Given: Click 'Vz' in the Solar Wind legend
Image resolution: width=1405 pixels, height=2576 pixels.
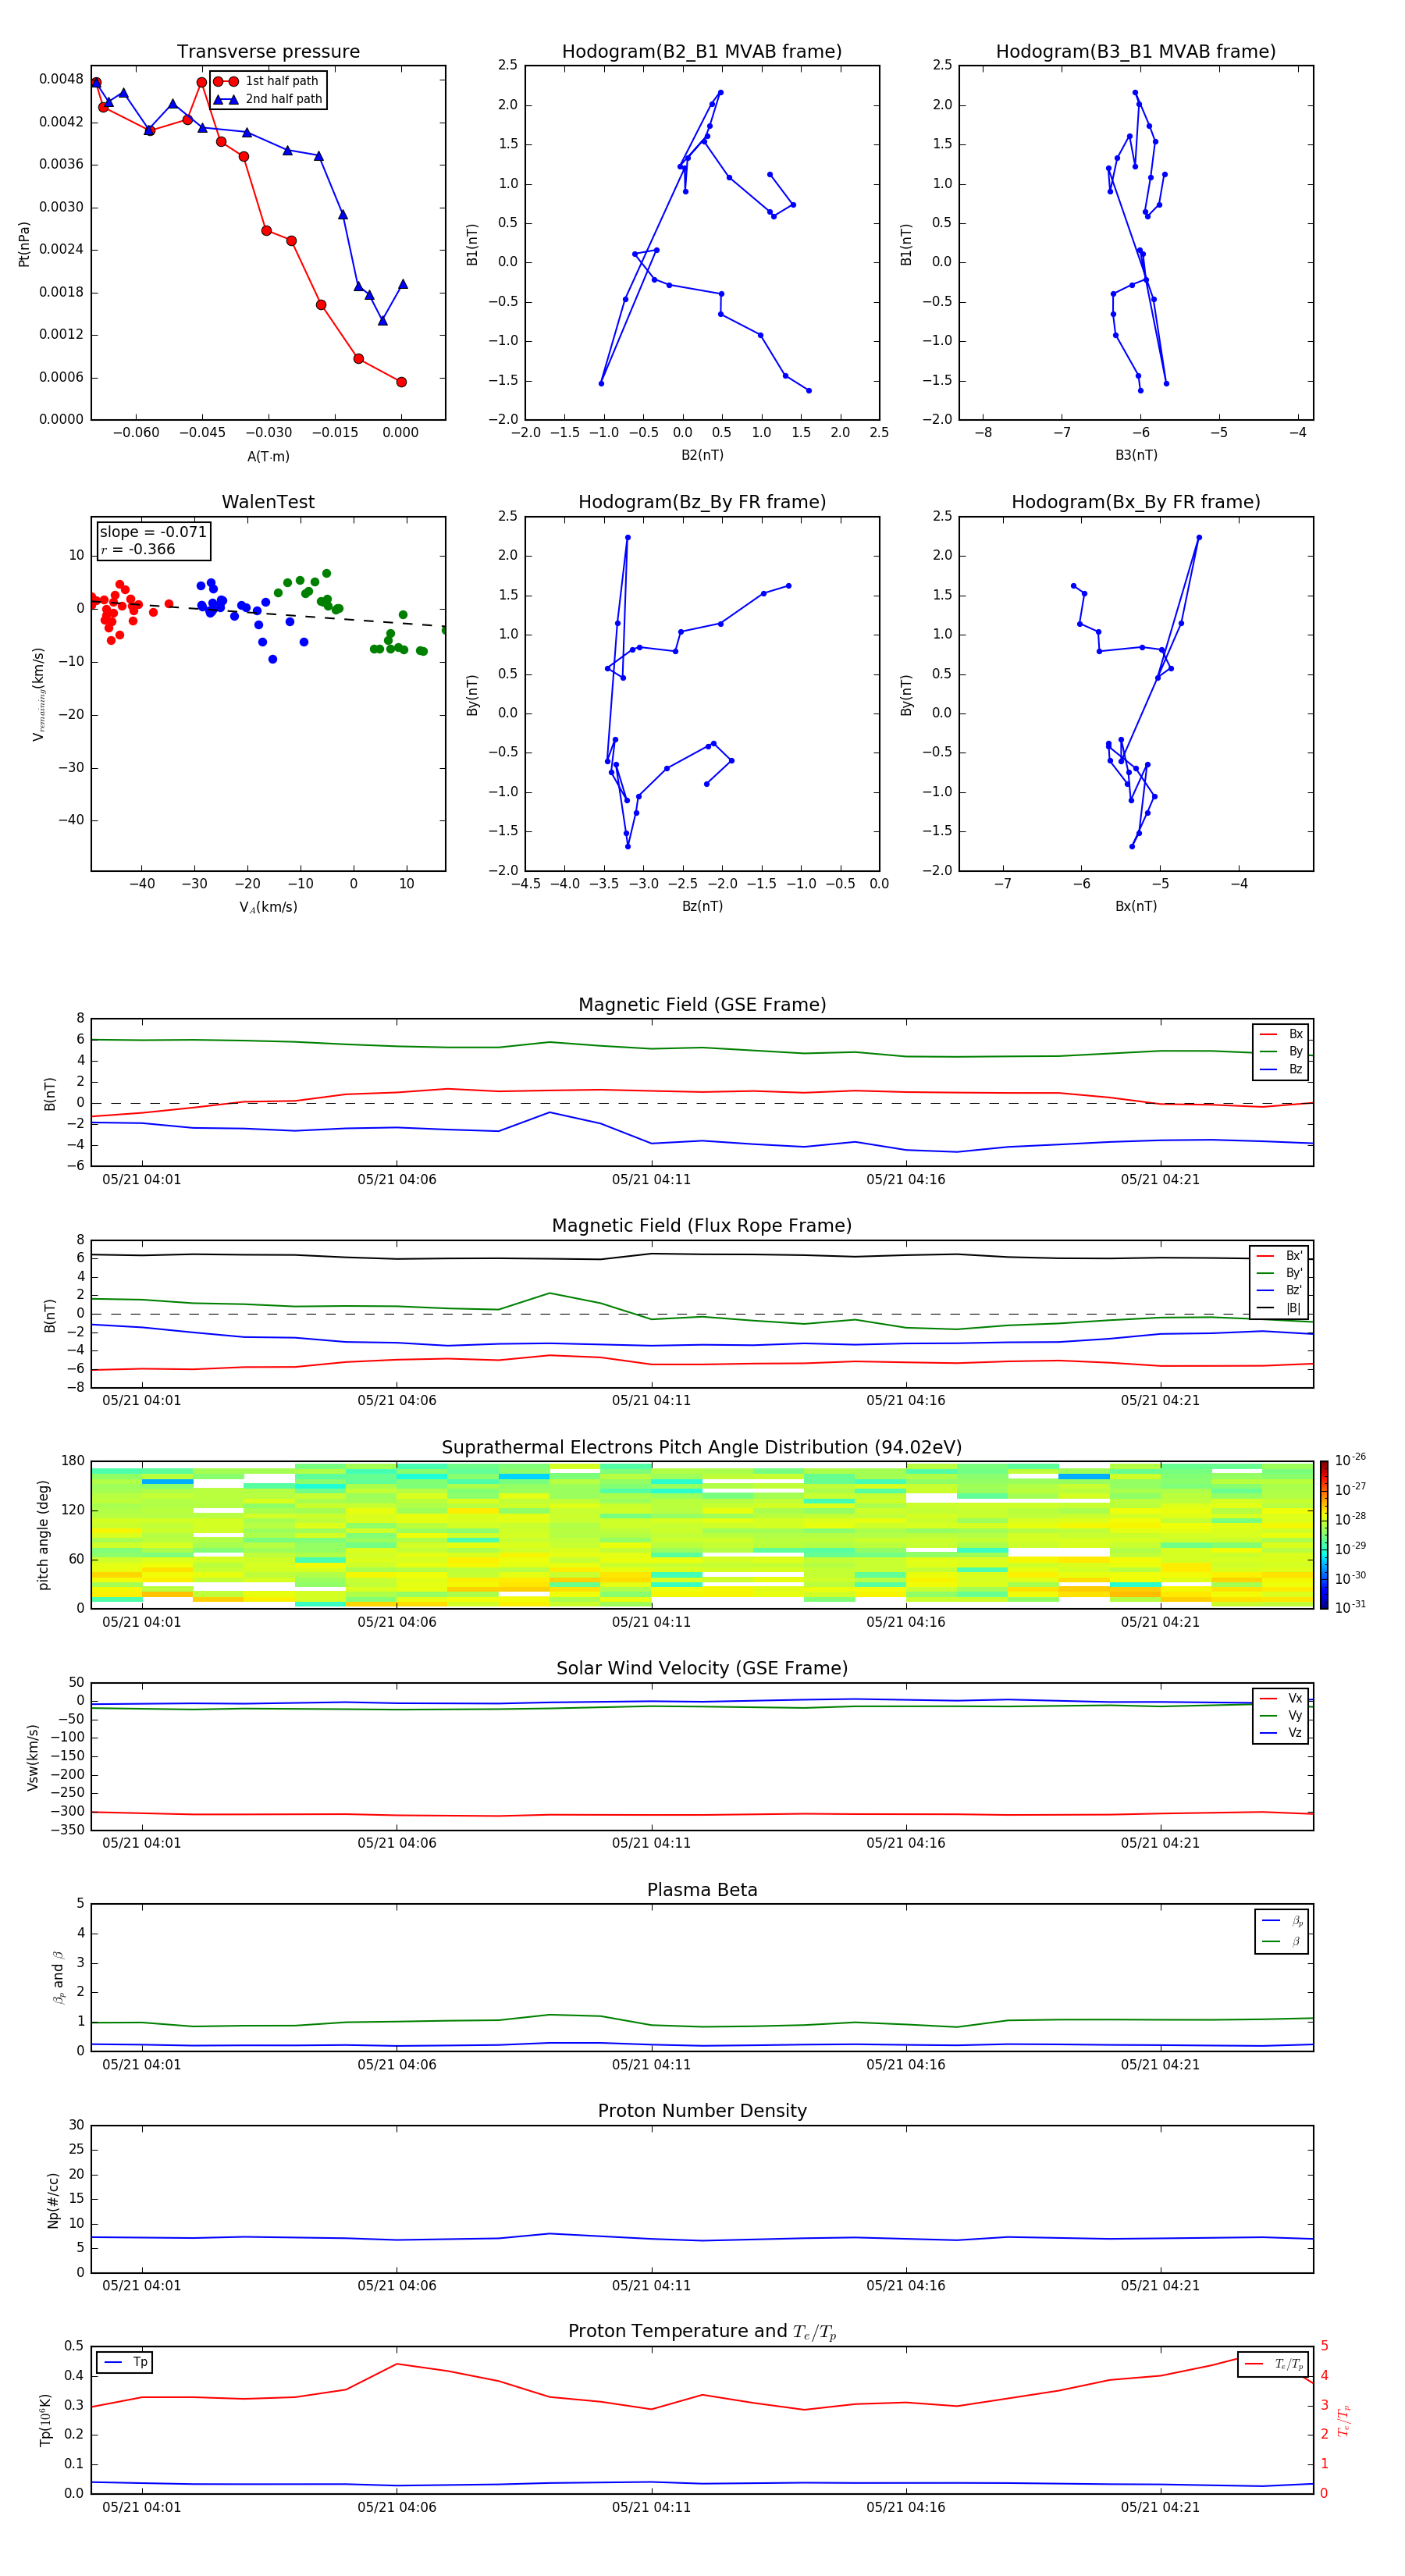Looking at the screenshot, I should pyautogui.click(x=1281, y=1733).
